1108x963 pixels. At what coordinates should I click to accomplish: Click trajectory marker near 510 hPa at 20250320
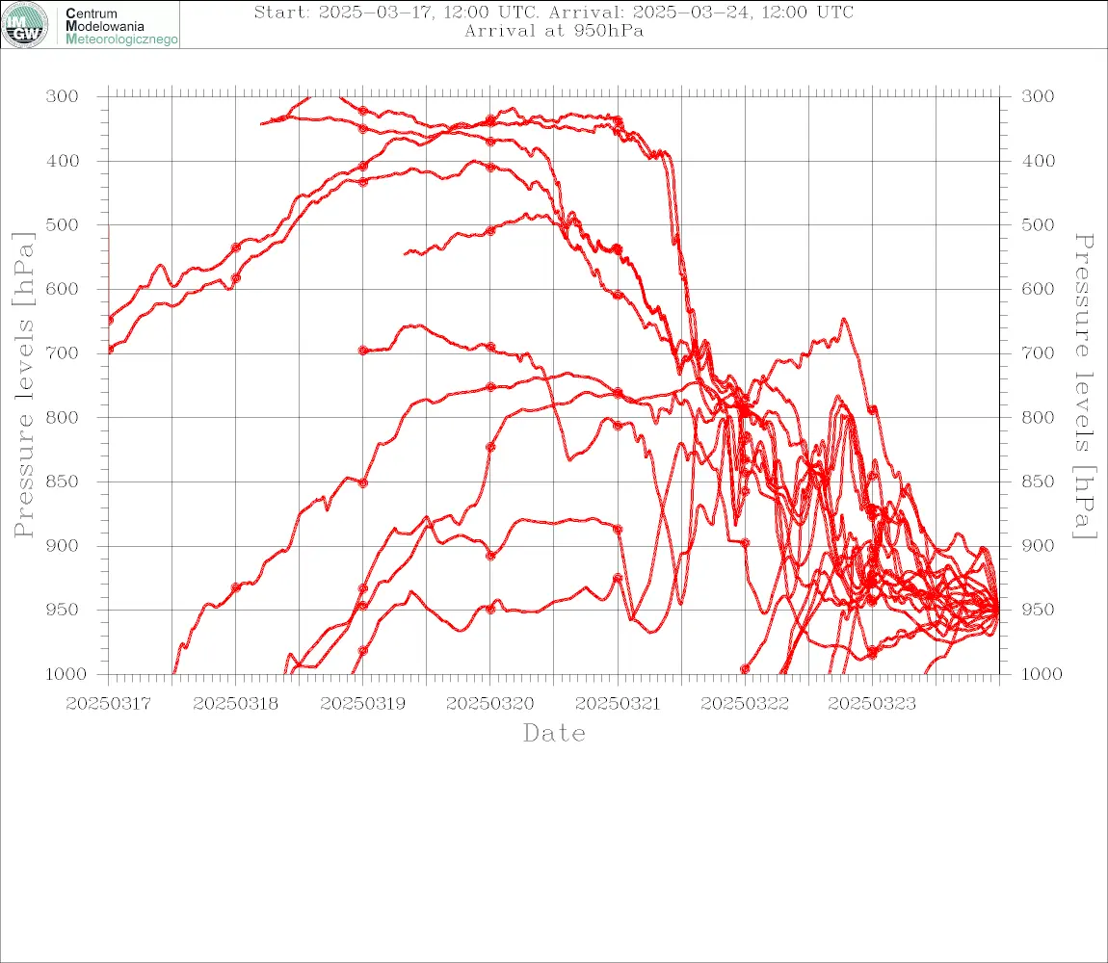coord(490,230)
